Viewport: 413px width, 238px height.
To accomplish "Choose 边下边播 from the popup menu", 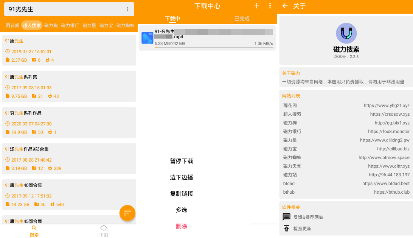I will (x=182, y=177).
